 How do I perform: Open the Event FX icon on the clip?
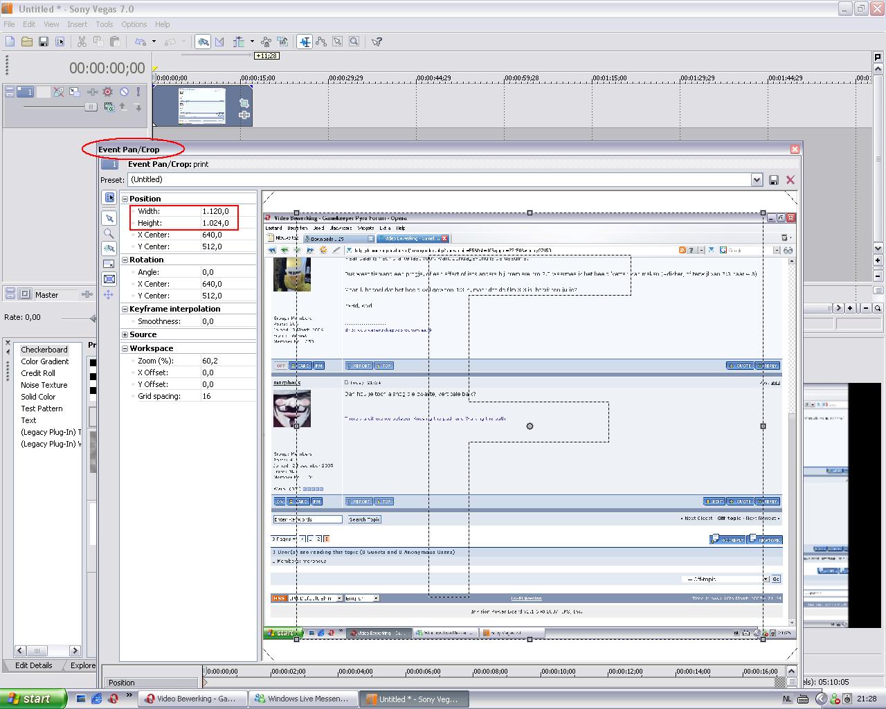coord(244,115)
